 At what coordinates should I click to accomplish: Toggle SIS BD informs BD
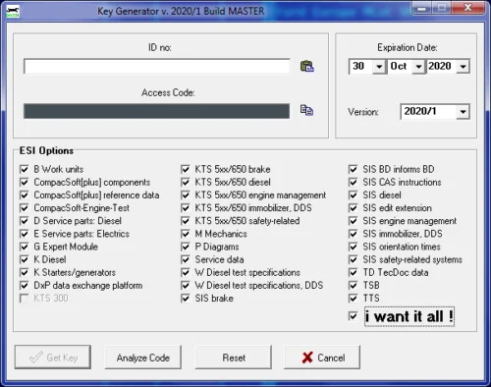tap(353, 169)
